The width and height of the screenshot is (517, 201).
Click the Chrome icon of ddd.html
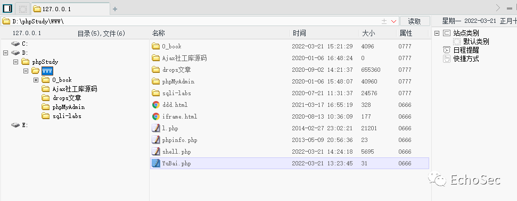click(x=156, y=105)
